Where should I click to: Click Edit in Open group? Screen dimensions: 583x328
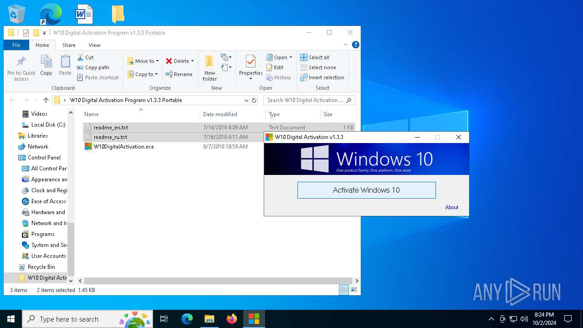click(x=275, y=67)
